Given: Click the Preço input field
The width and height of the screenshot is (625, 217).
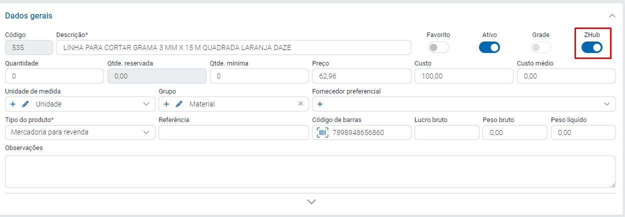Looking at the screenshot, I should pos(360,76).
